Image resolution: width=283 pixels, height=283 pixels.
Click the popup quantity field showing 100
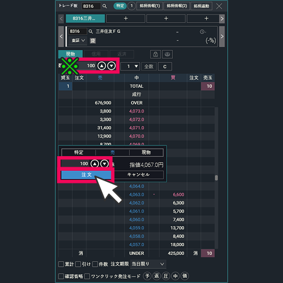[75, 164]
